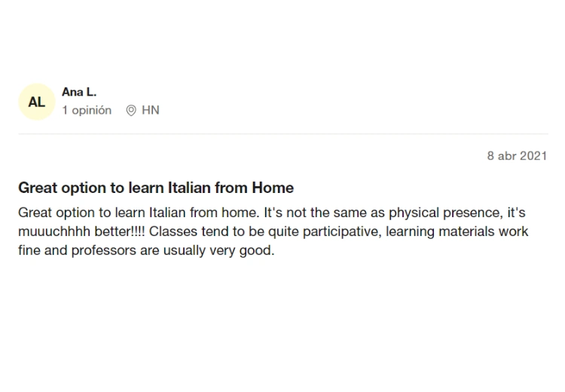This screenshot has width=565, height=392.
Task: Click the "1 opinión" review count
Action: pos(87,110)
